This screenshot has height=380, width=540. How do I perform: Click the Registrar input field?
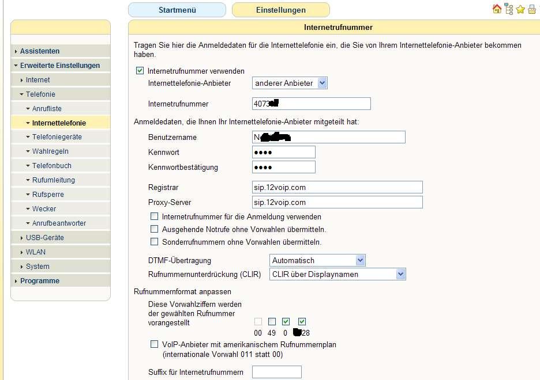[x=337, y=188]
